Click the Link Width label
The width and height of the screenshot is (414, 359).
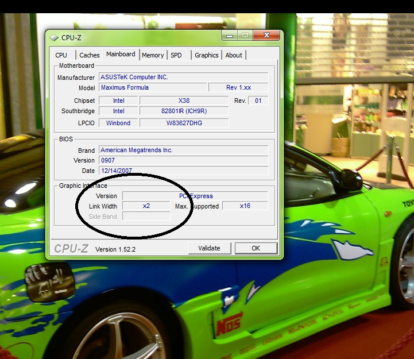coord(103,206)
